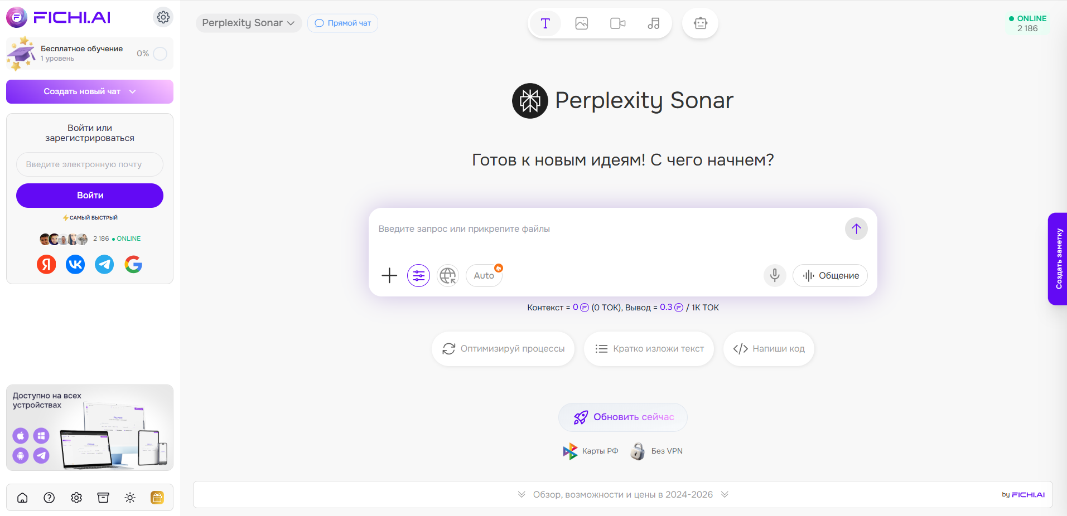Click Обновить сейчас upgrade button
Screen dimensions: 1067x516
(x=623, y=417)
